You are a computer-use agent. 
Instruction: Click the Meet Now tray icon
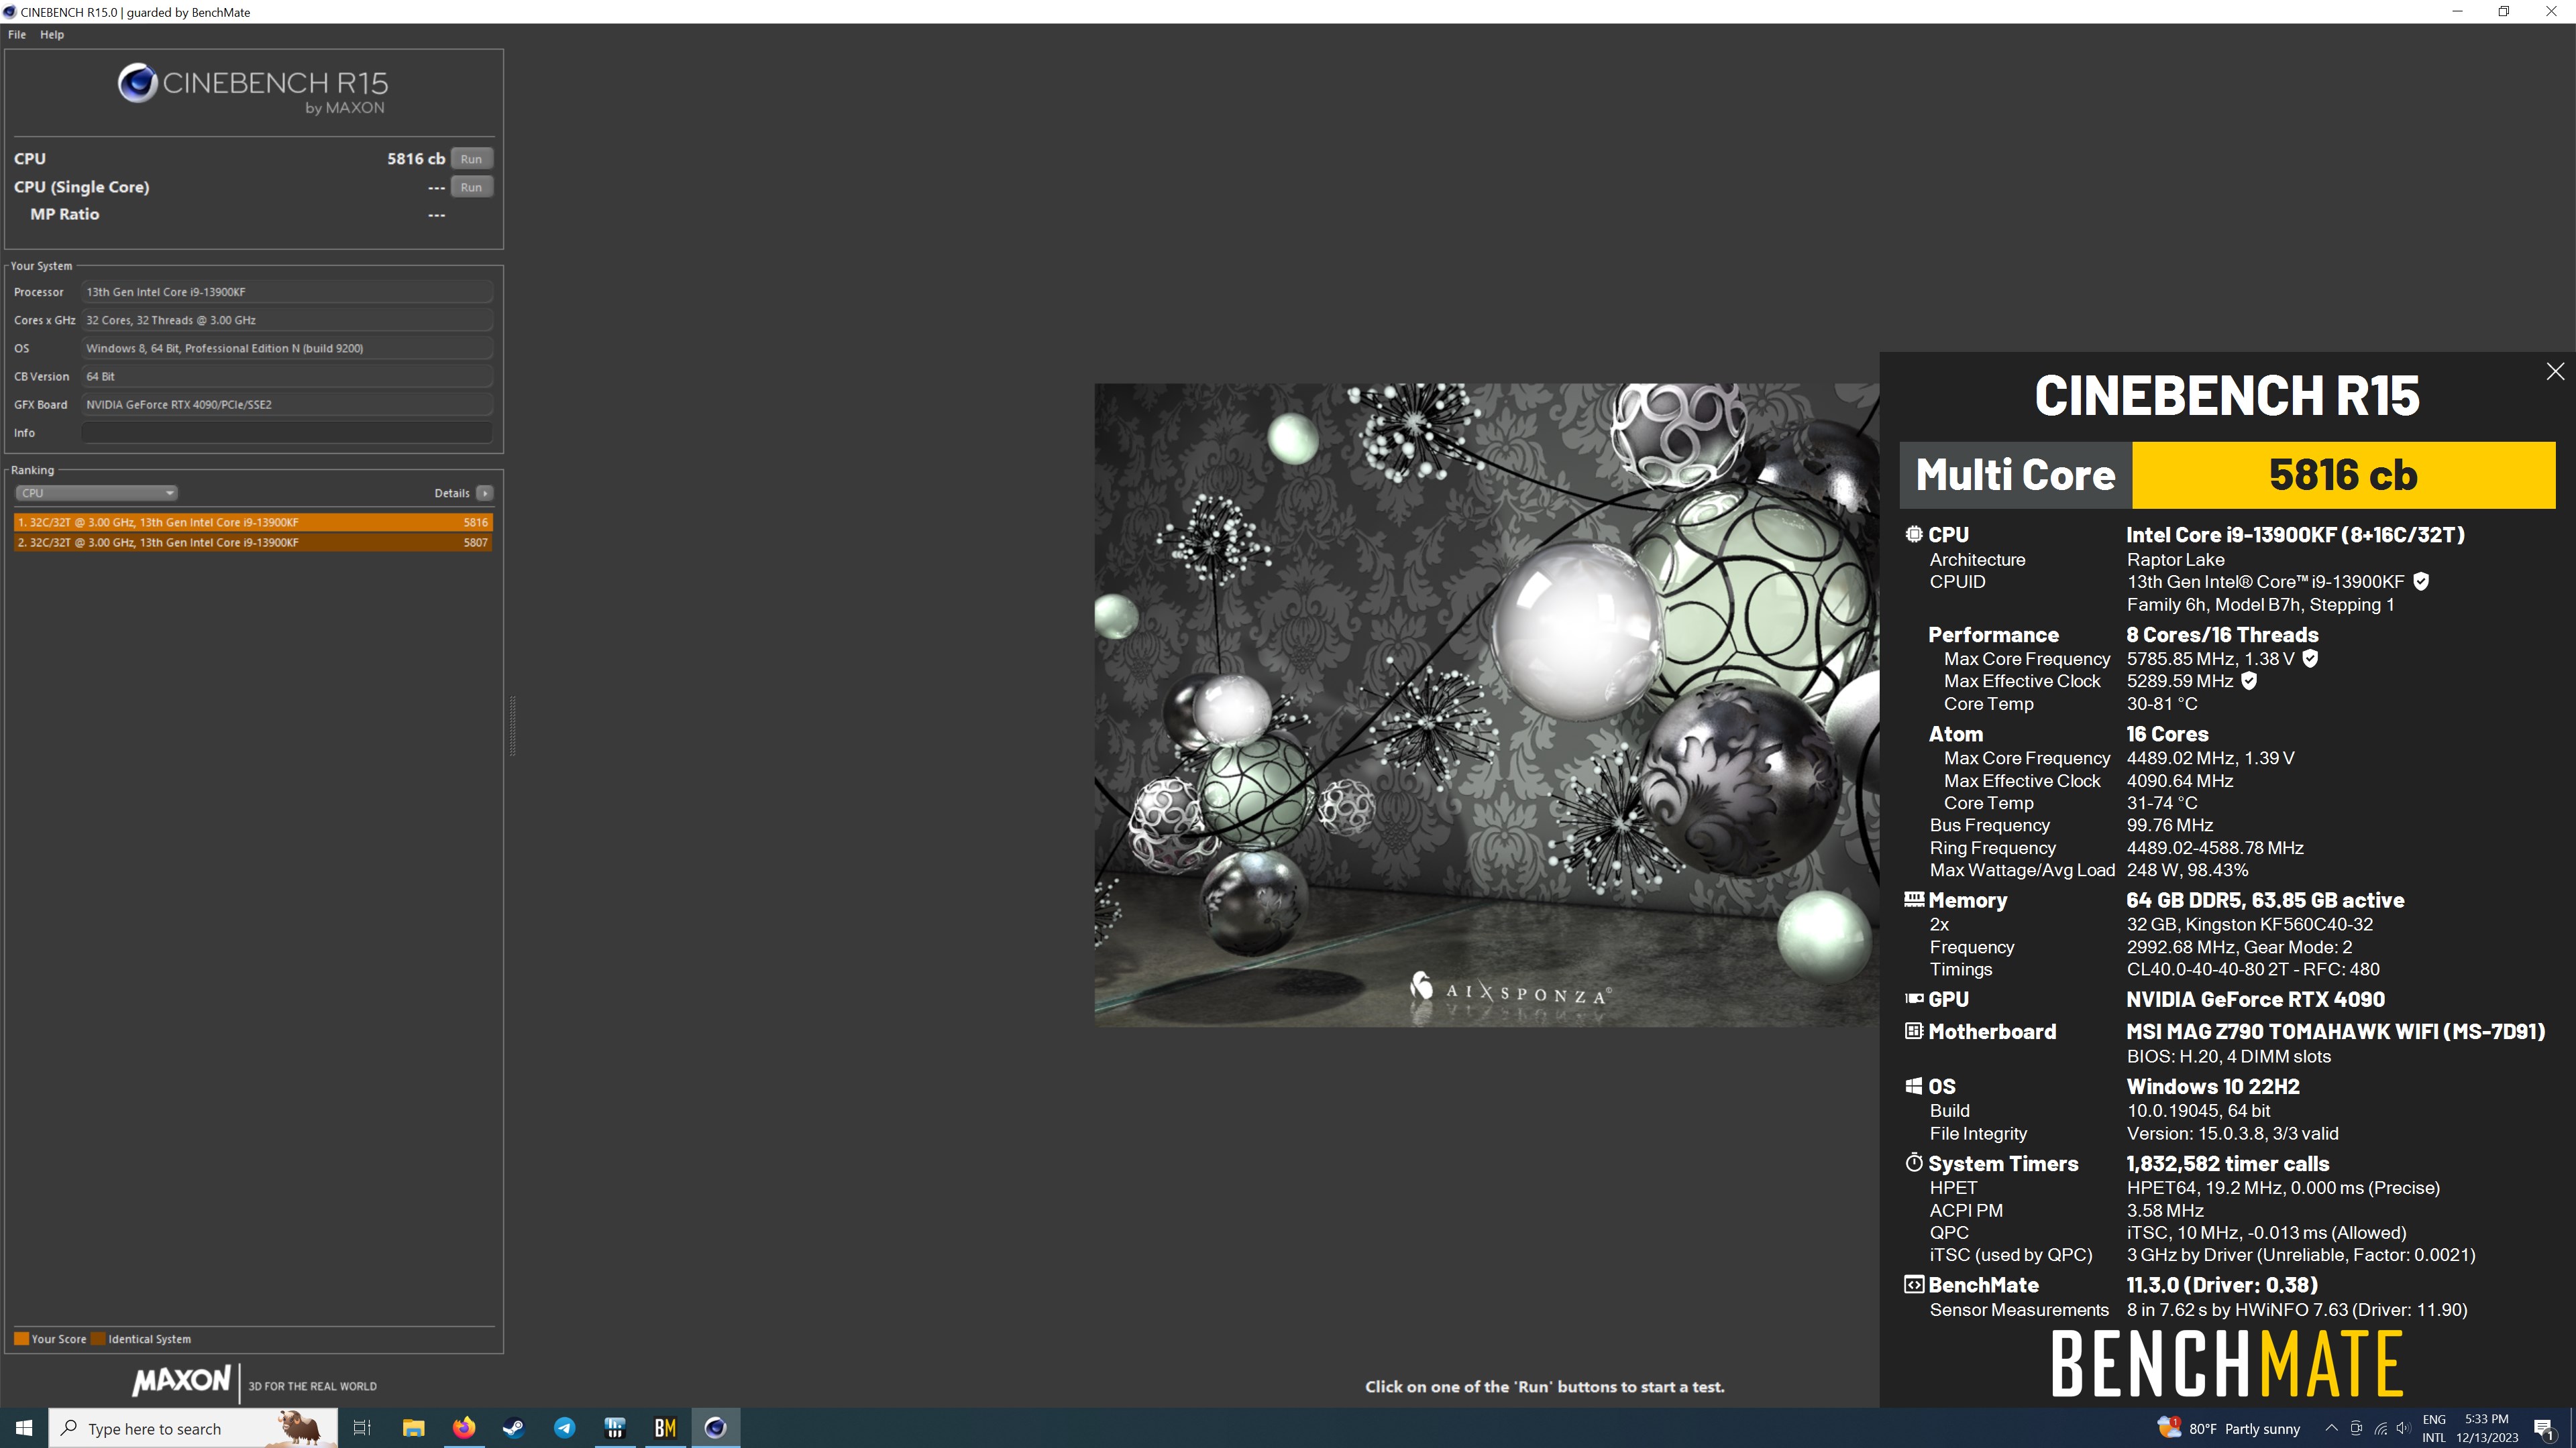(x=2356, y=1428)
